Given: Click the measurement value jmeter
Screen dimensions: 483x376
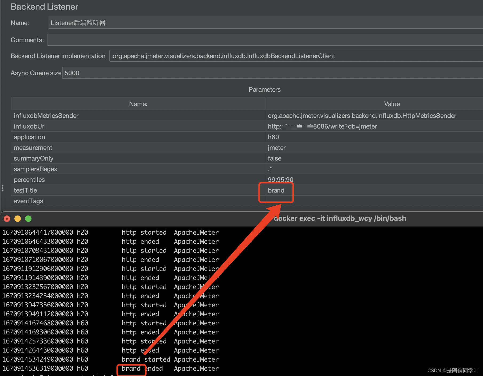Looking at the screenshot, I should 374,147.
